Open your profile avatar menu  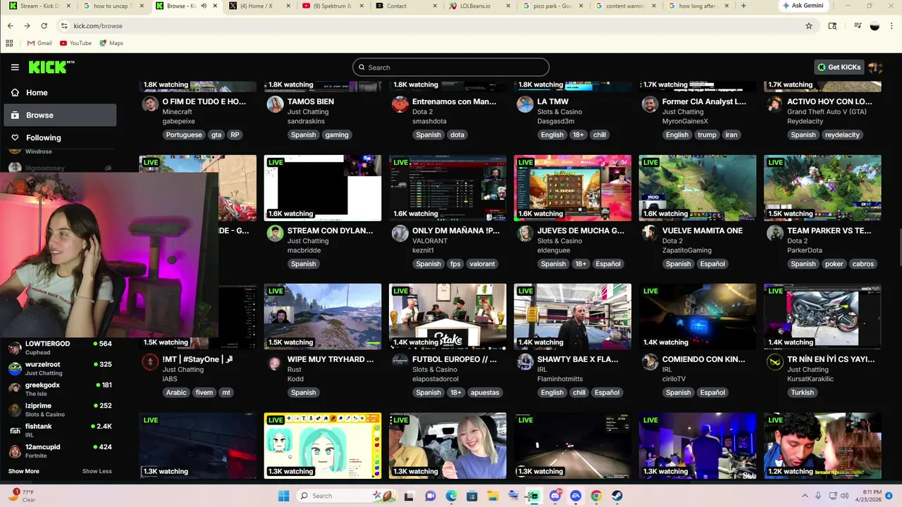pyautogui.click(x=875, y=68)
